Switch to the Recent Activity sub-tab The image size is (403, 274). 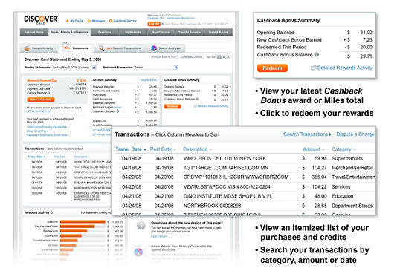pyautogui.click(x=39, y=48)
